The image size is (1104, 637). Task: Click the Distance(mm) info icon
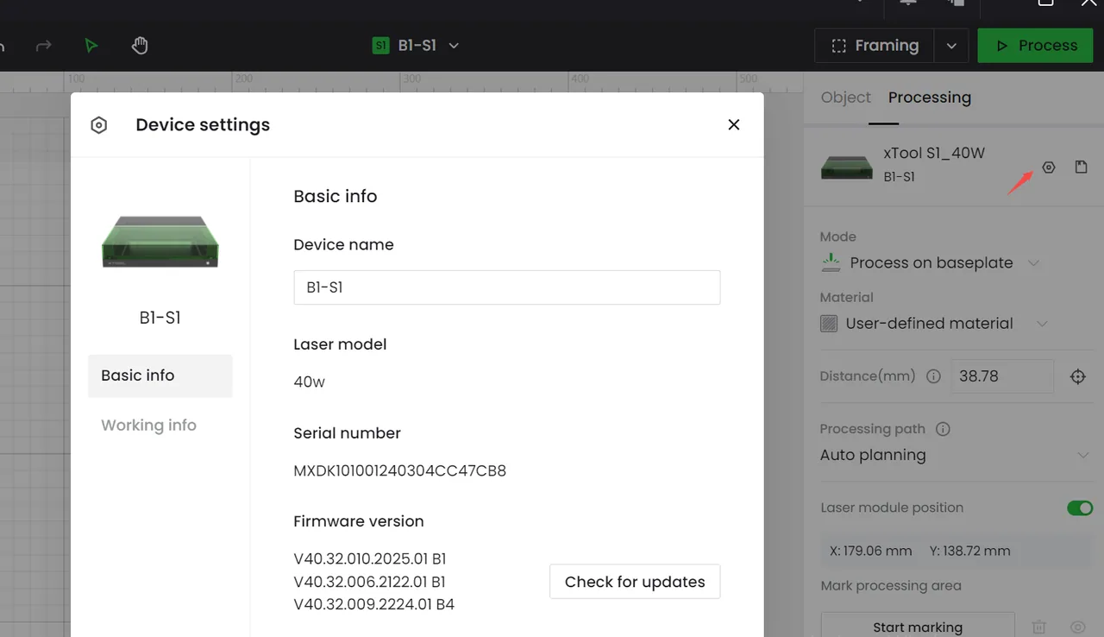[x=932, y=376]
